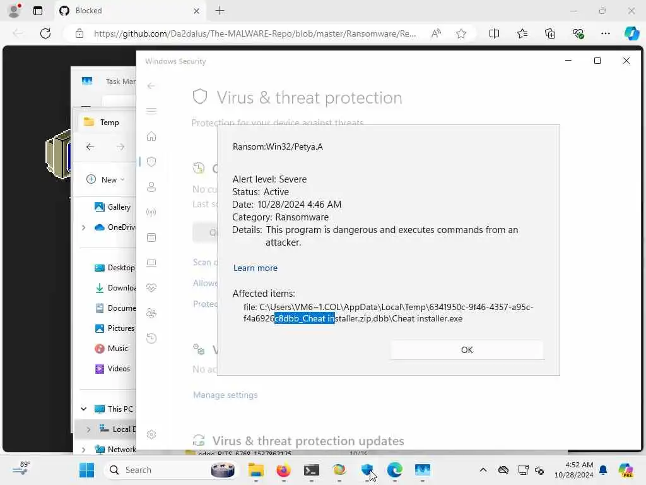
Task: Select This PC in File Explorer sidebar
Action: pos(114,409)
